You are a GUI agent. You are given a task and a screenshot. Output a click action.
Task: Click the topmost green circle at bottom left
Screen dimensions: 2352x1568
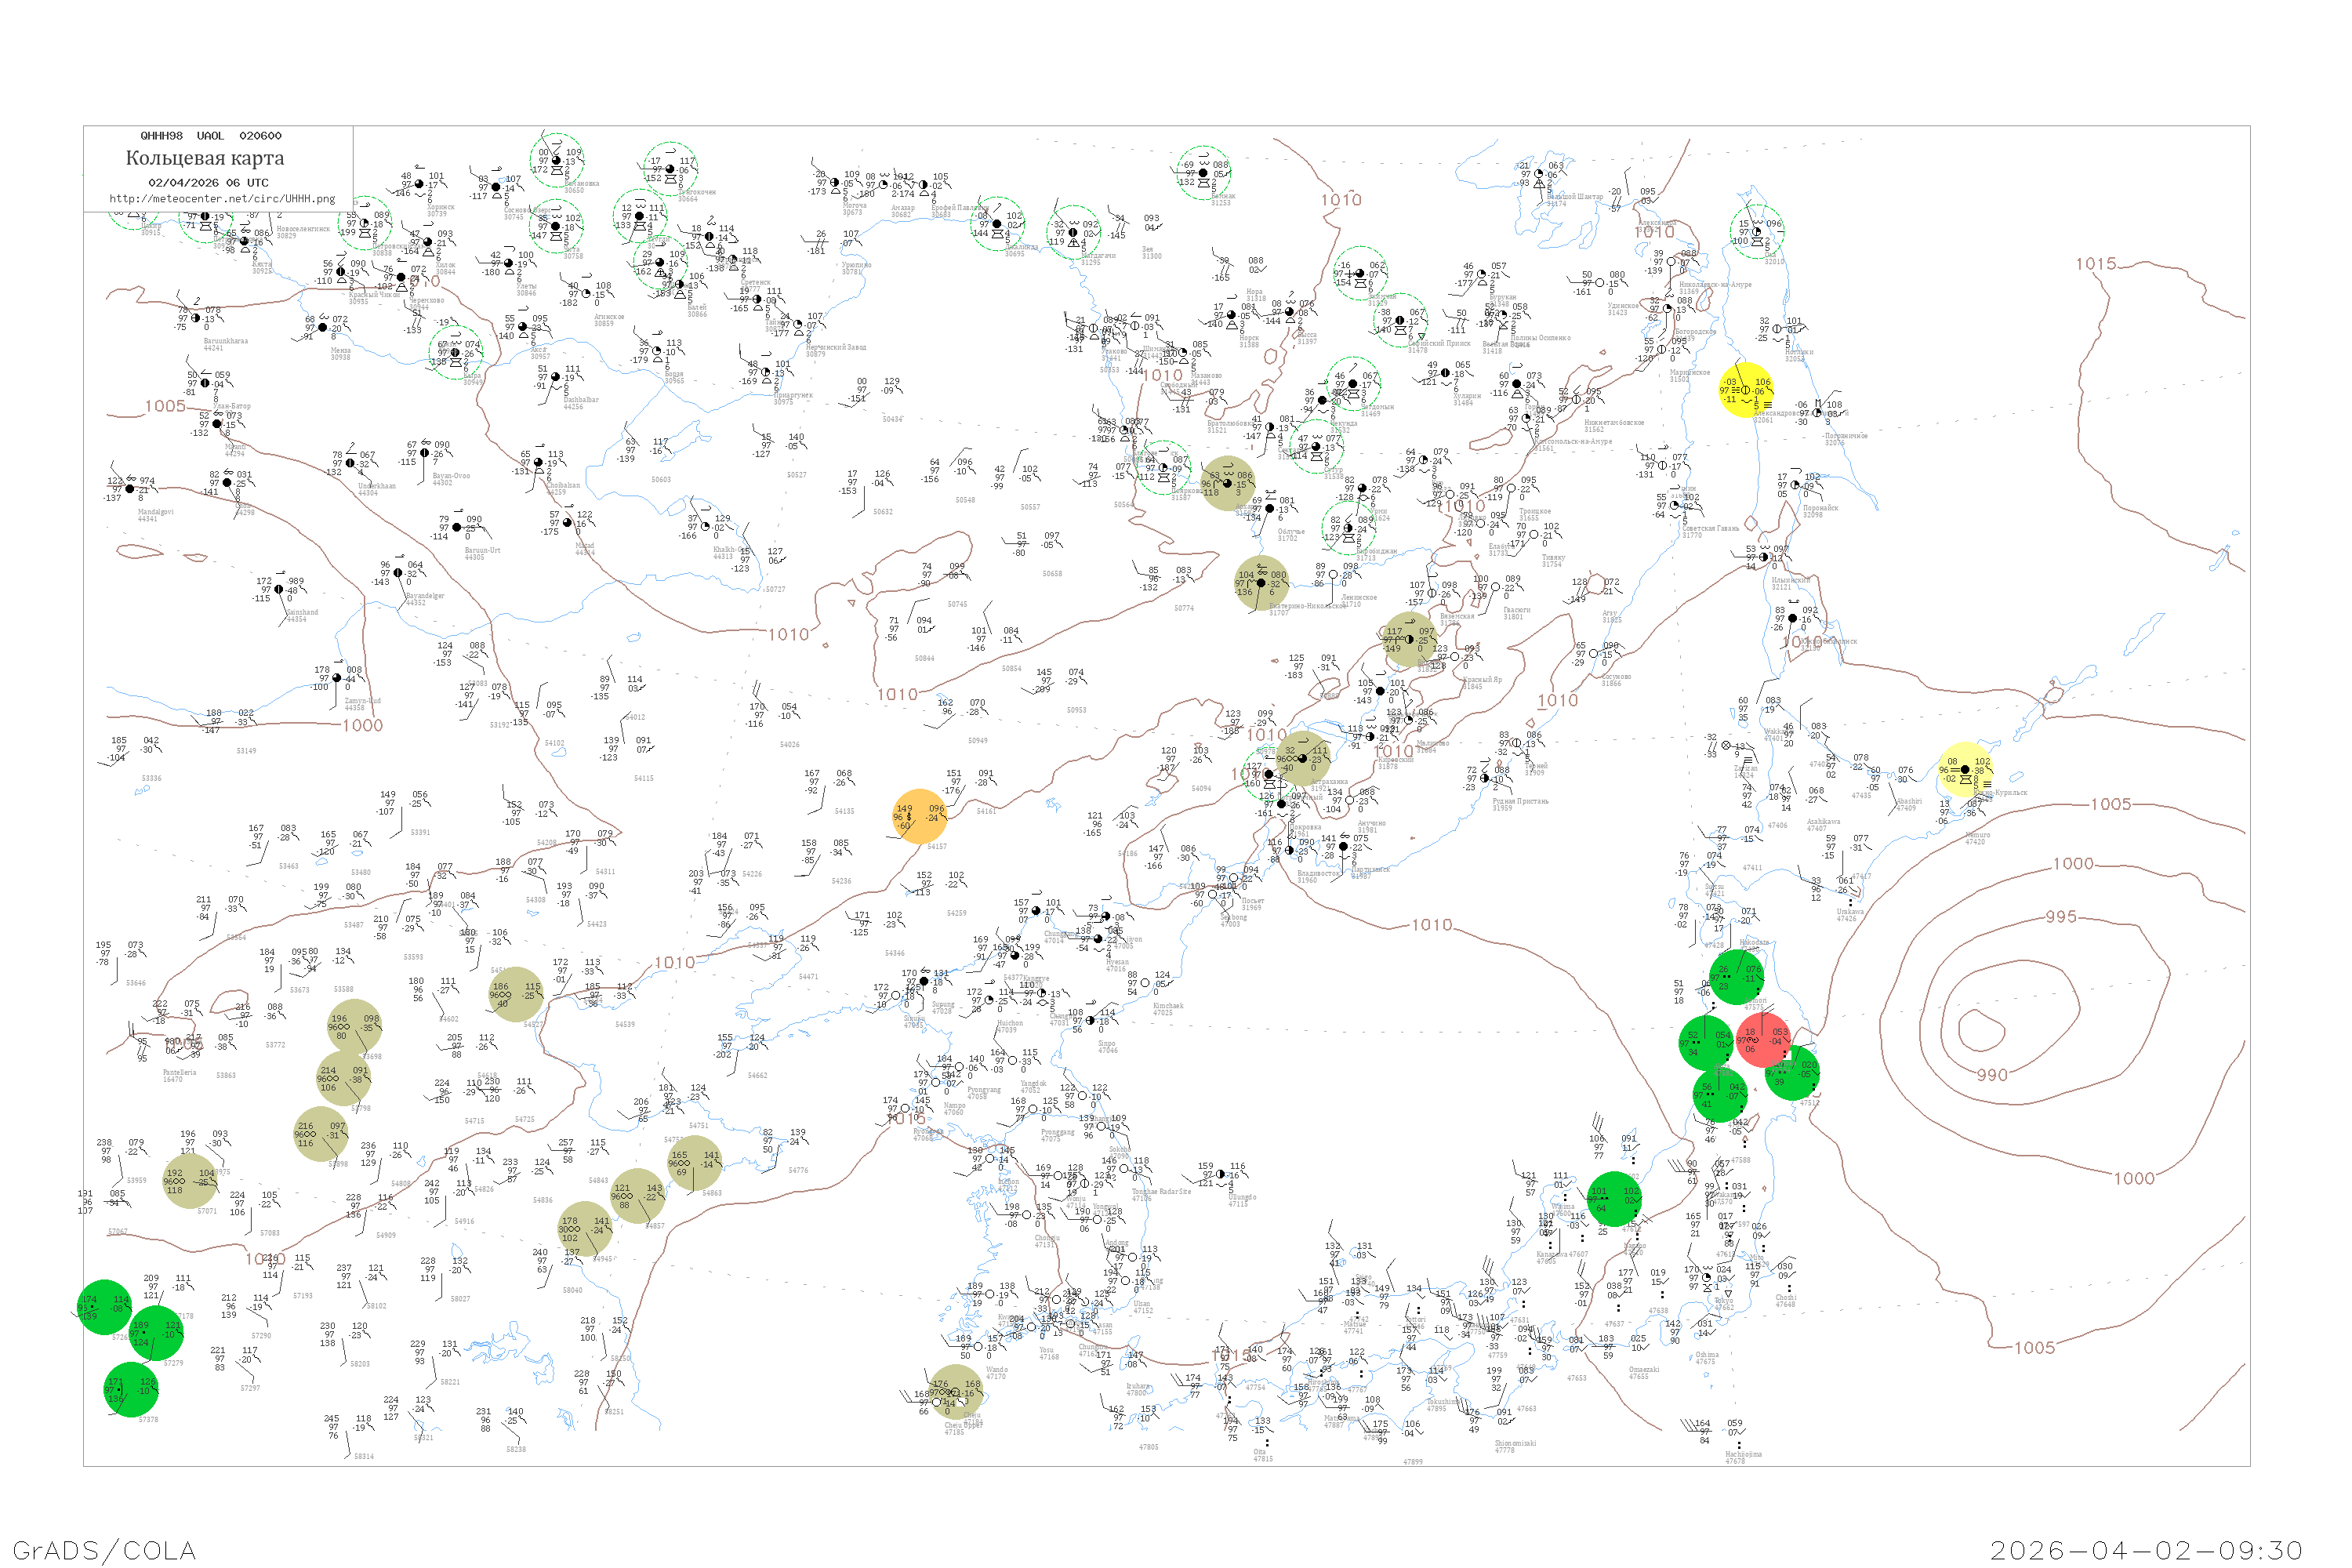104,1307
